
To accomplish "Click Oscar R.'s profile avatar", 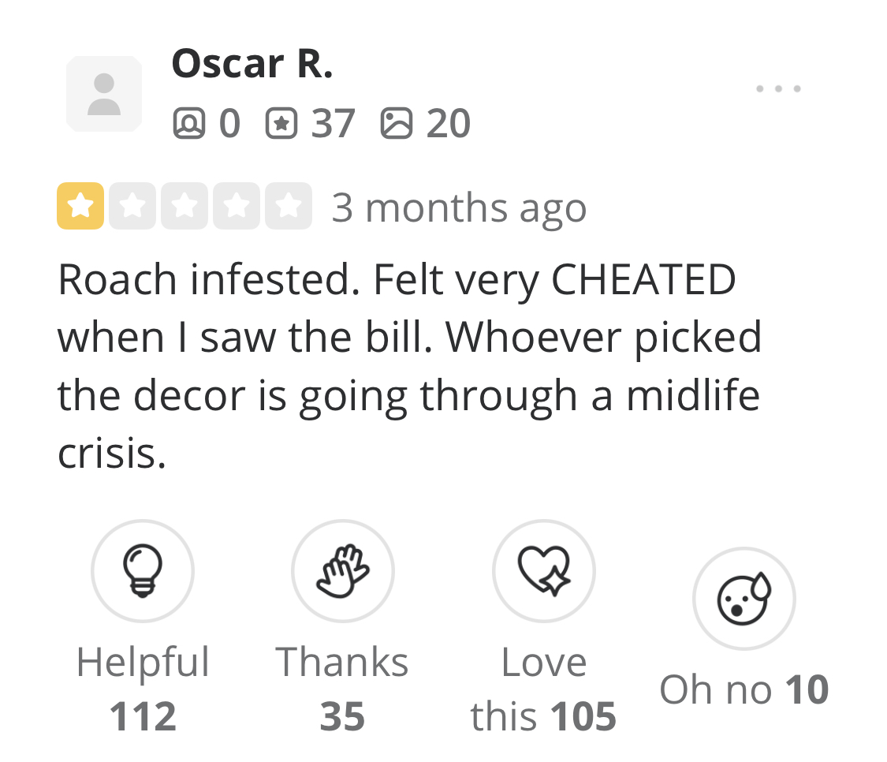I will tap(104, 94).
